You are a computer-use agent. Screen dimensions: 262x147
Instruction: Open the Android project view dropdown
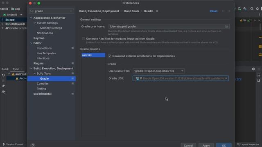[x=13, y=15]
